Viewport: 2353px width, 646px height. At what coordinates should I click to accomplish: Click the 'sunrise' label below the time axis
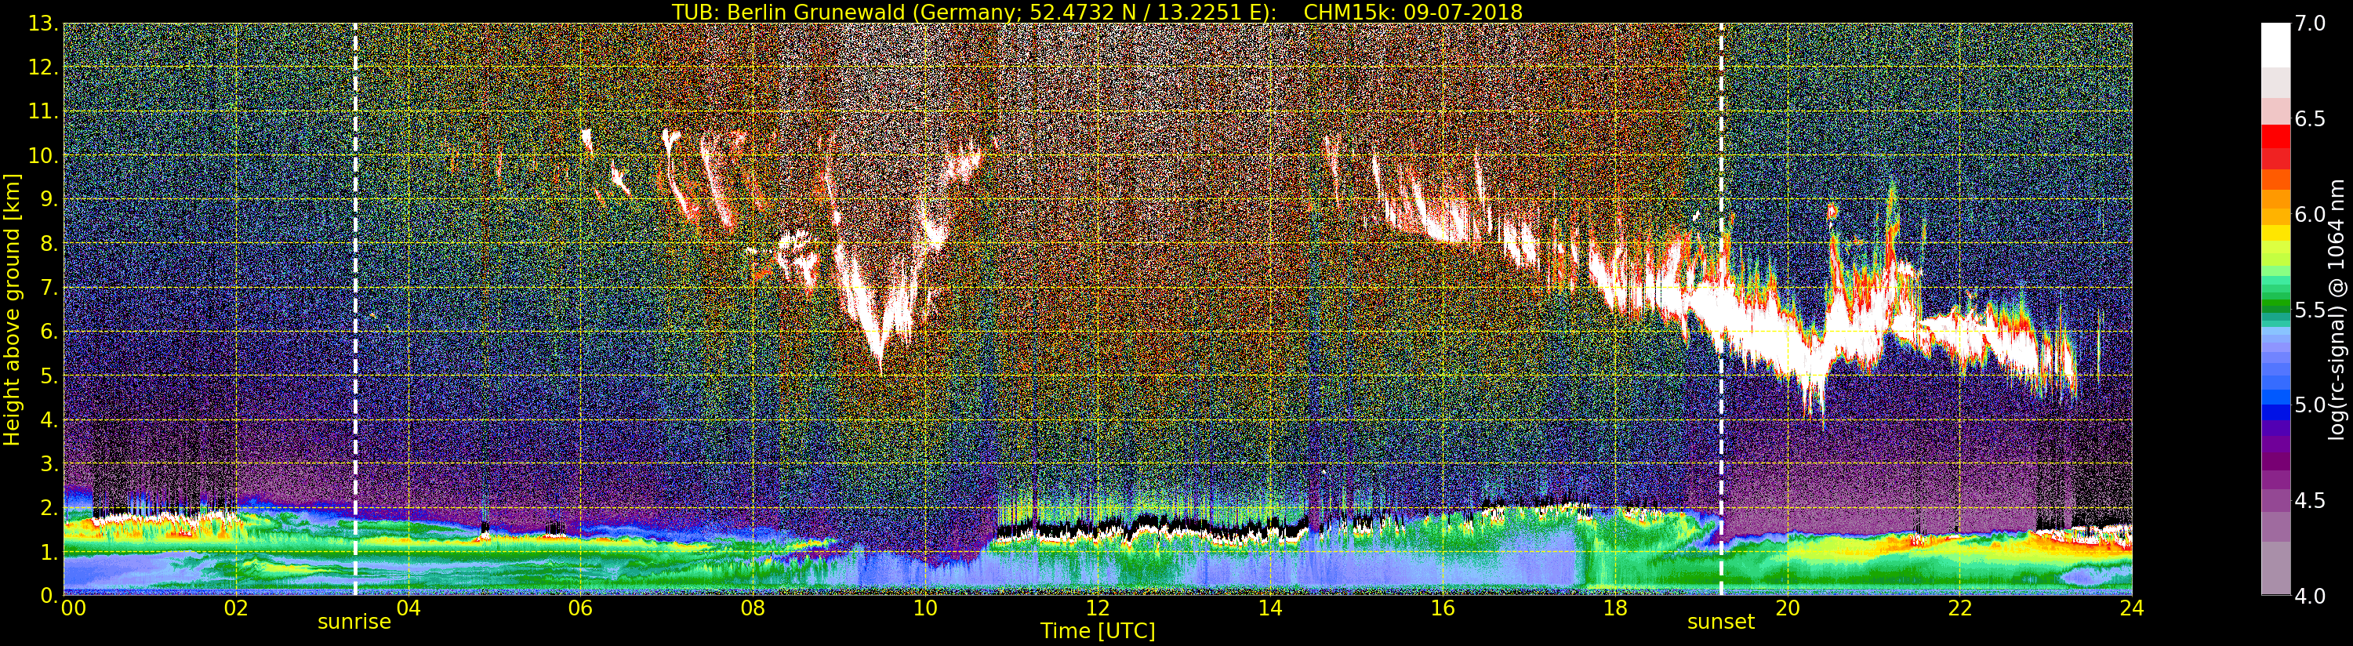(x=354, y=622)
